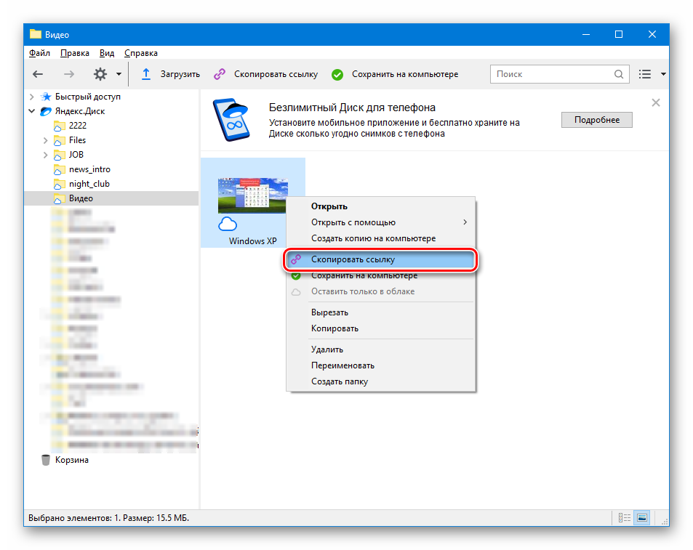The image size is (693, 550).
Task: Go forward with the right arrow
Action: [x=69, y=74]
